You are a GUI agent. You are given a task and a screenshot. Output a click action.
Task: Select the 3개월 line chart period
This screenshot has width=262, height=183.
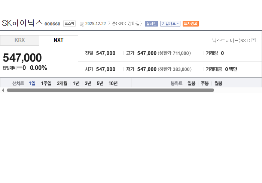pos(62,83)
